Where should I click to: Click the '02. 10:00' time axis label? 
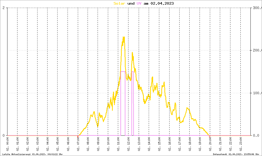click(108, 144)
